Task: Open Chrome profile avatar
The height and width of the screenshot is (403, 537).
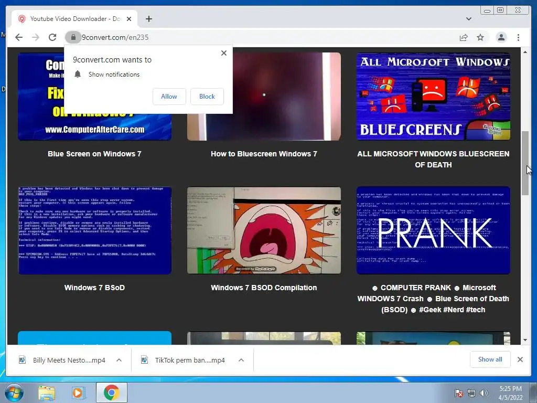Action: pos(501,37)
